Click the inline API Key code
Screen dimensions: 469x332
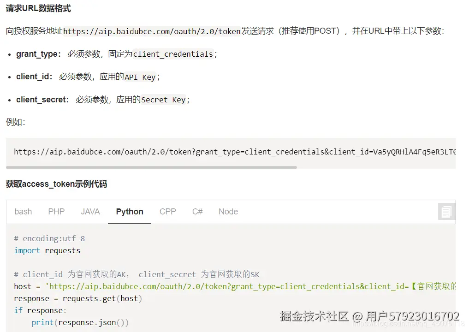point(140,77)
